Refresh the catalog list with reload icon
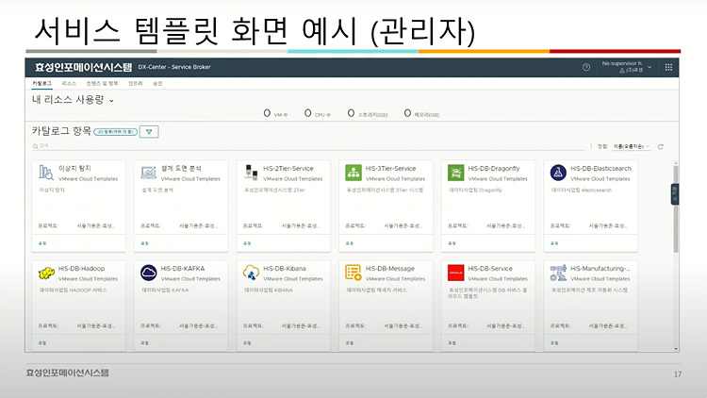Screen dimensions: 707x398 (661, 146)
